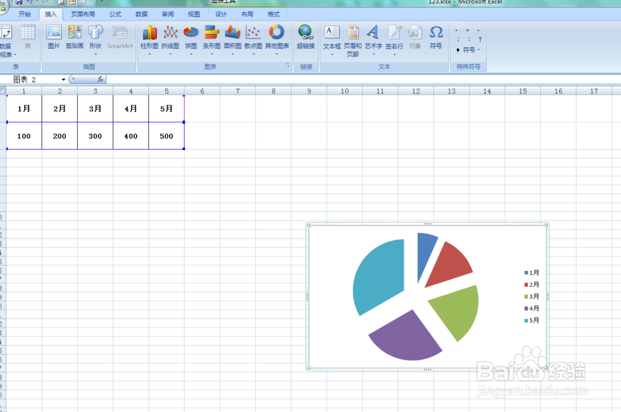Insert a Symbol with the Omega icon
This screenshot has width=621, height=412.
tap(436, 37)
